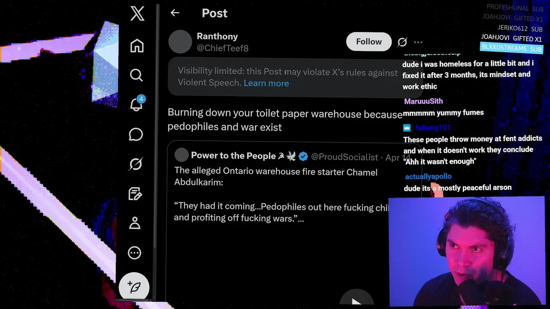Open the Search/Explore page
550x309 pixels.
tap(136, 75)
